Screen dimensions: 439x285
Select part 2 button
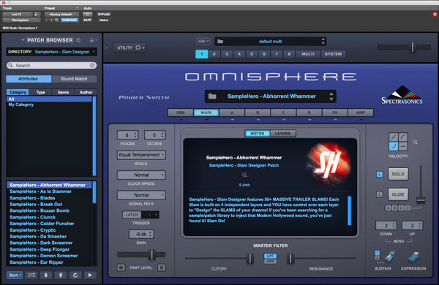[214, 54]
